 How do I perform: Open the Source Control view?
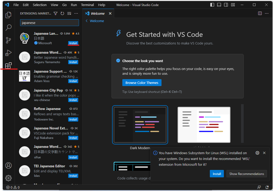8,40
